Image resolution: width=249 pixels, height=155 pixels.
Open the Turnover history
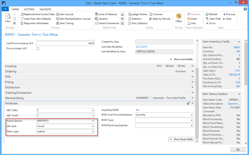coord(158,14)
